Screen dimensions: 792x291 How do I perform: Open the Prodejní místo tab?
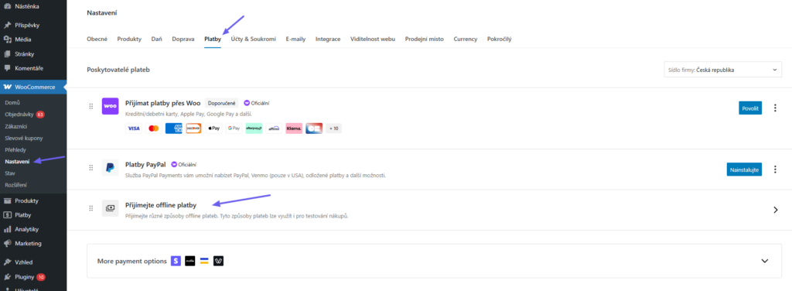(425, 39)
